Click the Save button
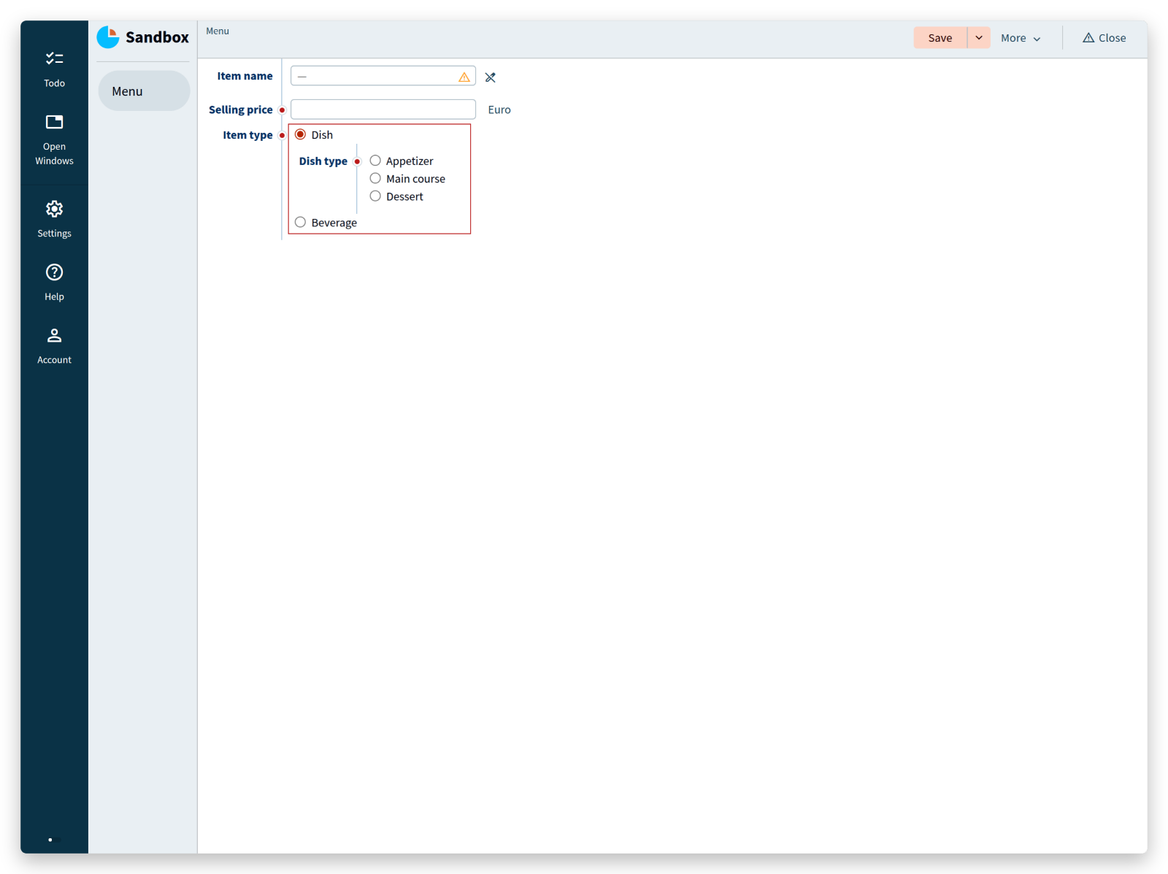Image resolution: width=1168 pixels, height=874 pixels. pos(940,38)
